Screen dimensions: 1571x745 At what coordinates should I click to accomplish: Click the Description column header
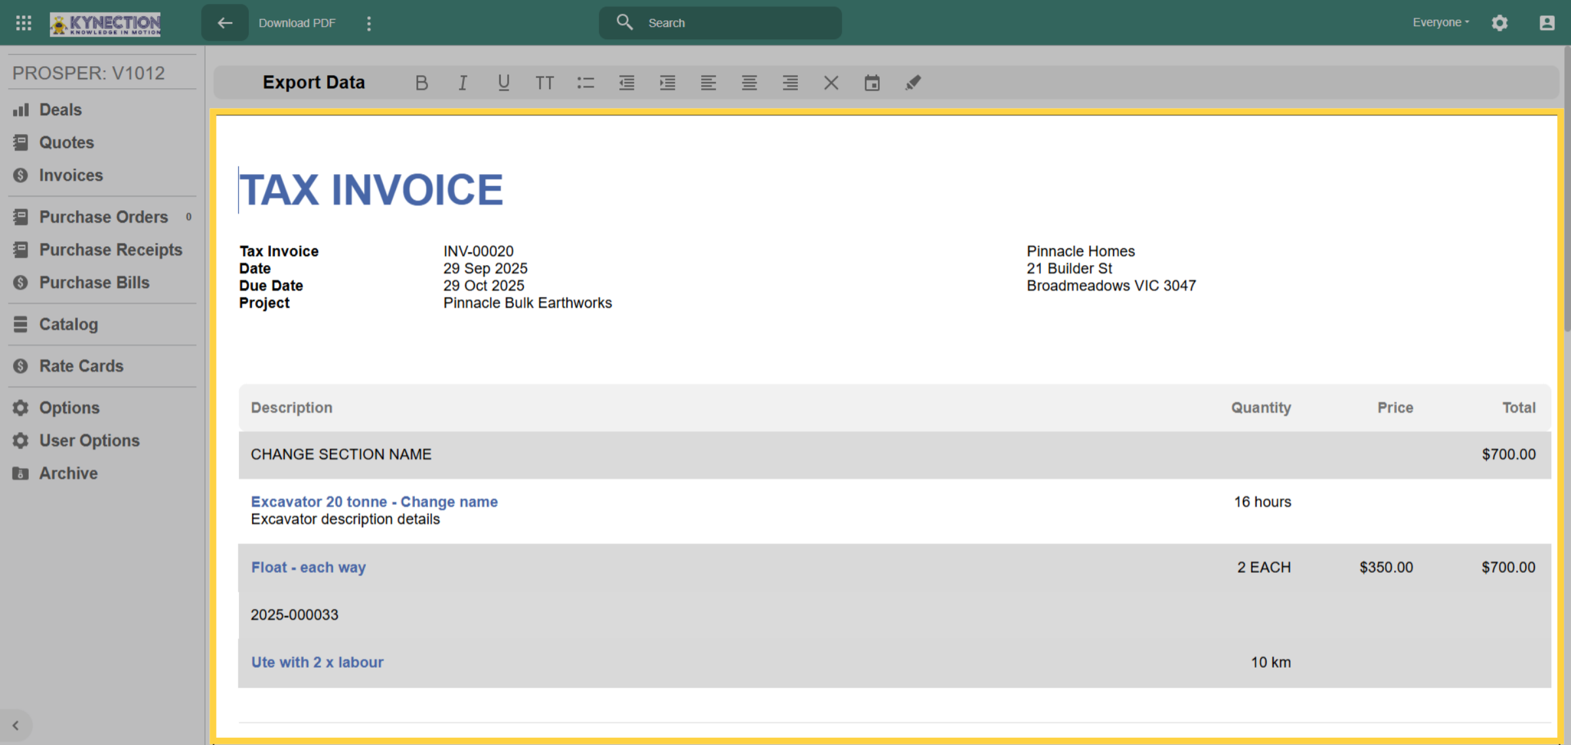[x=292, y=407]
